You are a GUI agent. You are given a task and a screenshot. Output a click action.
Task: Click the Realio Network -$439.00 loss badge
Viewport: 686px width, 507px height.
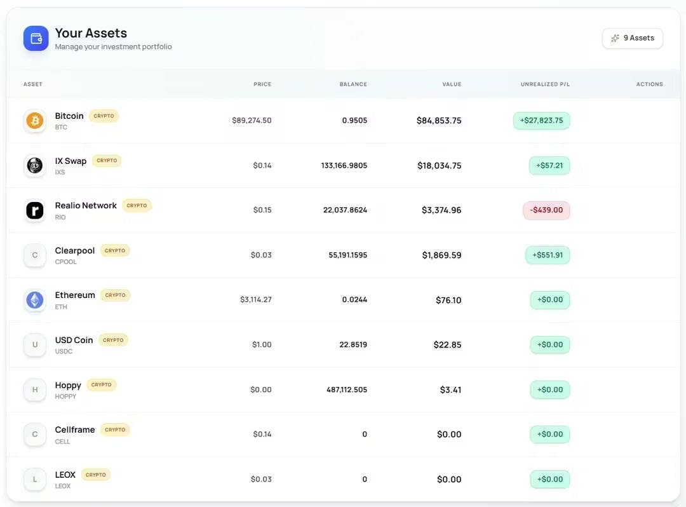point(546,210)
